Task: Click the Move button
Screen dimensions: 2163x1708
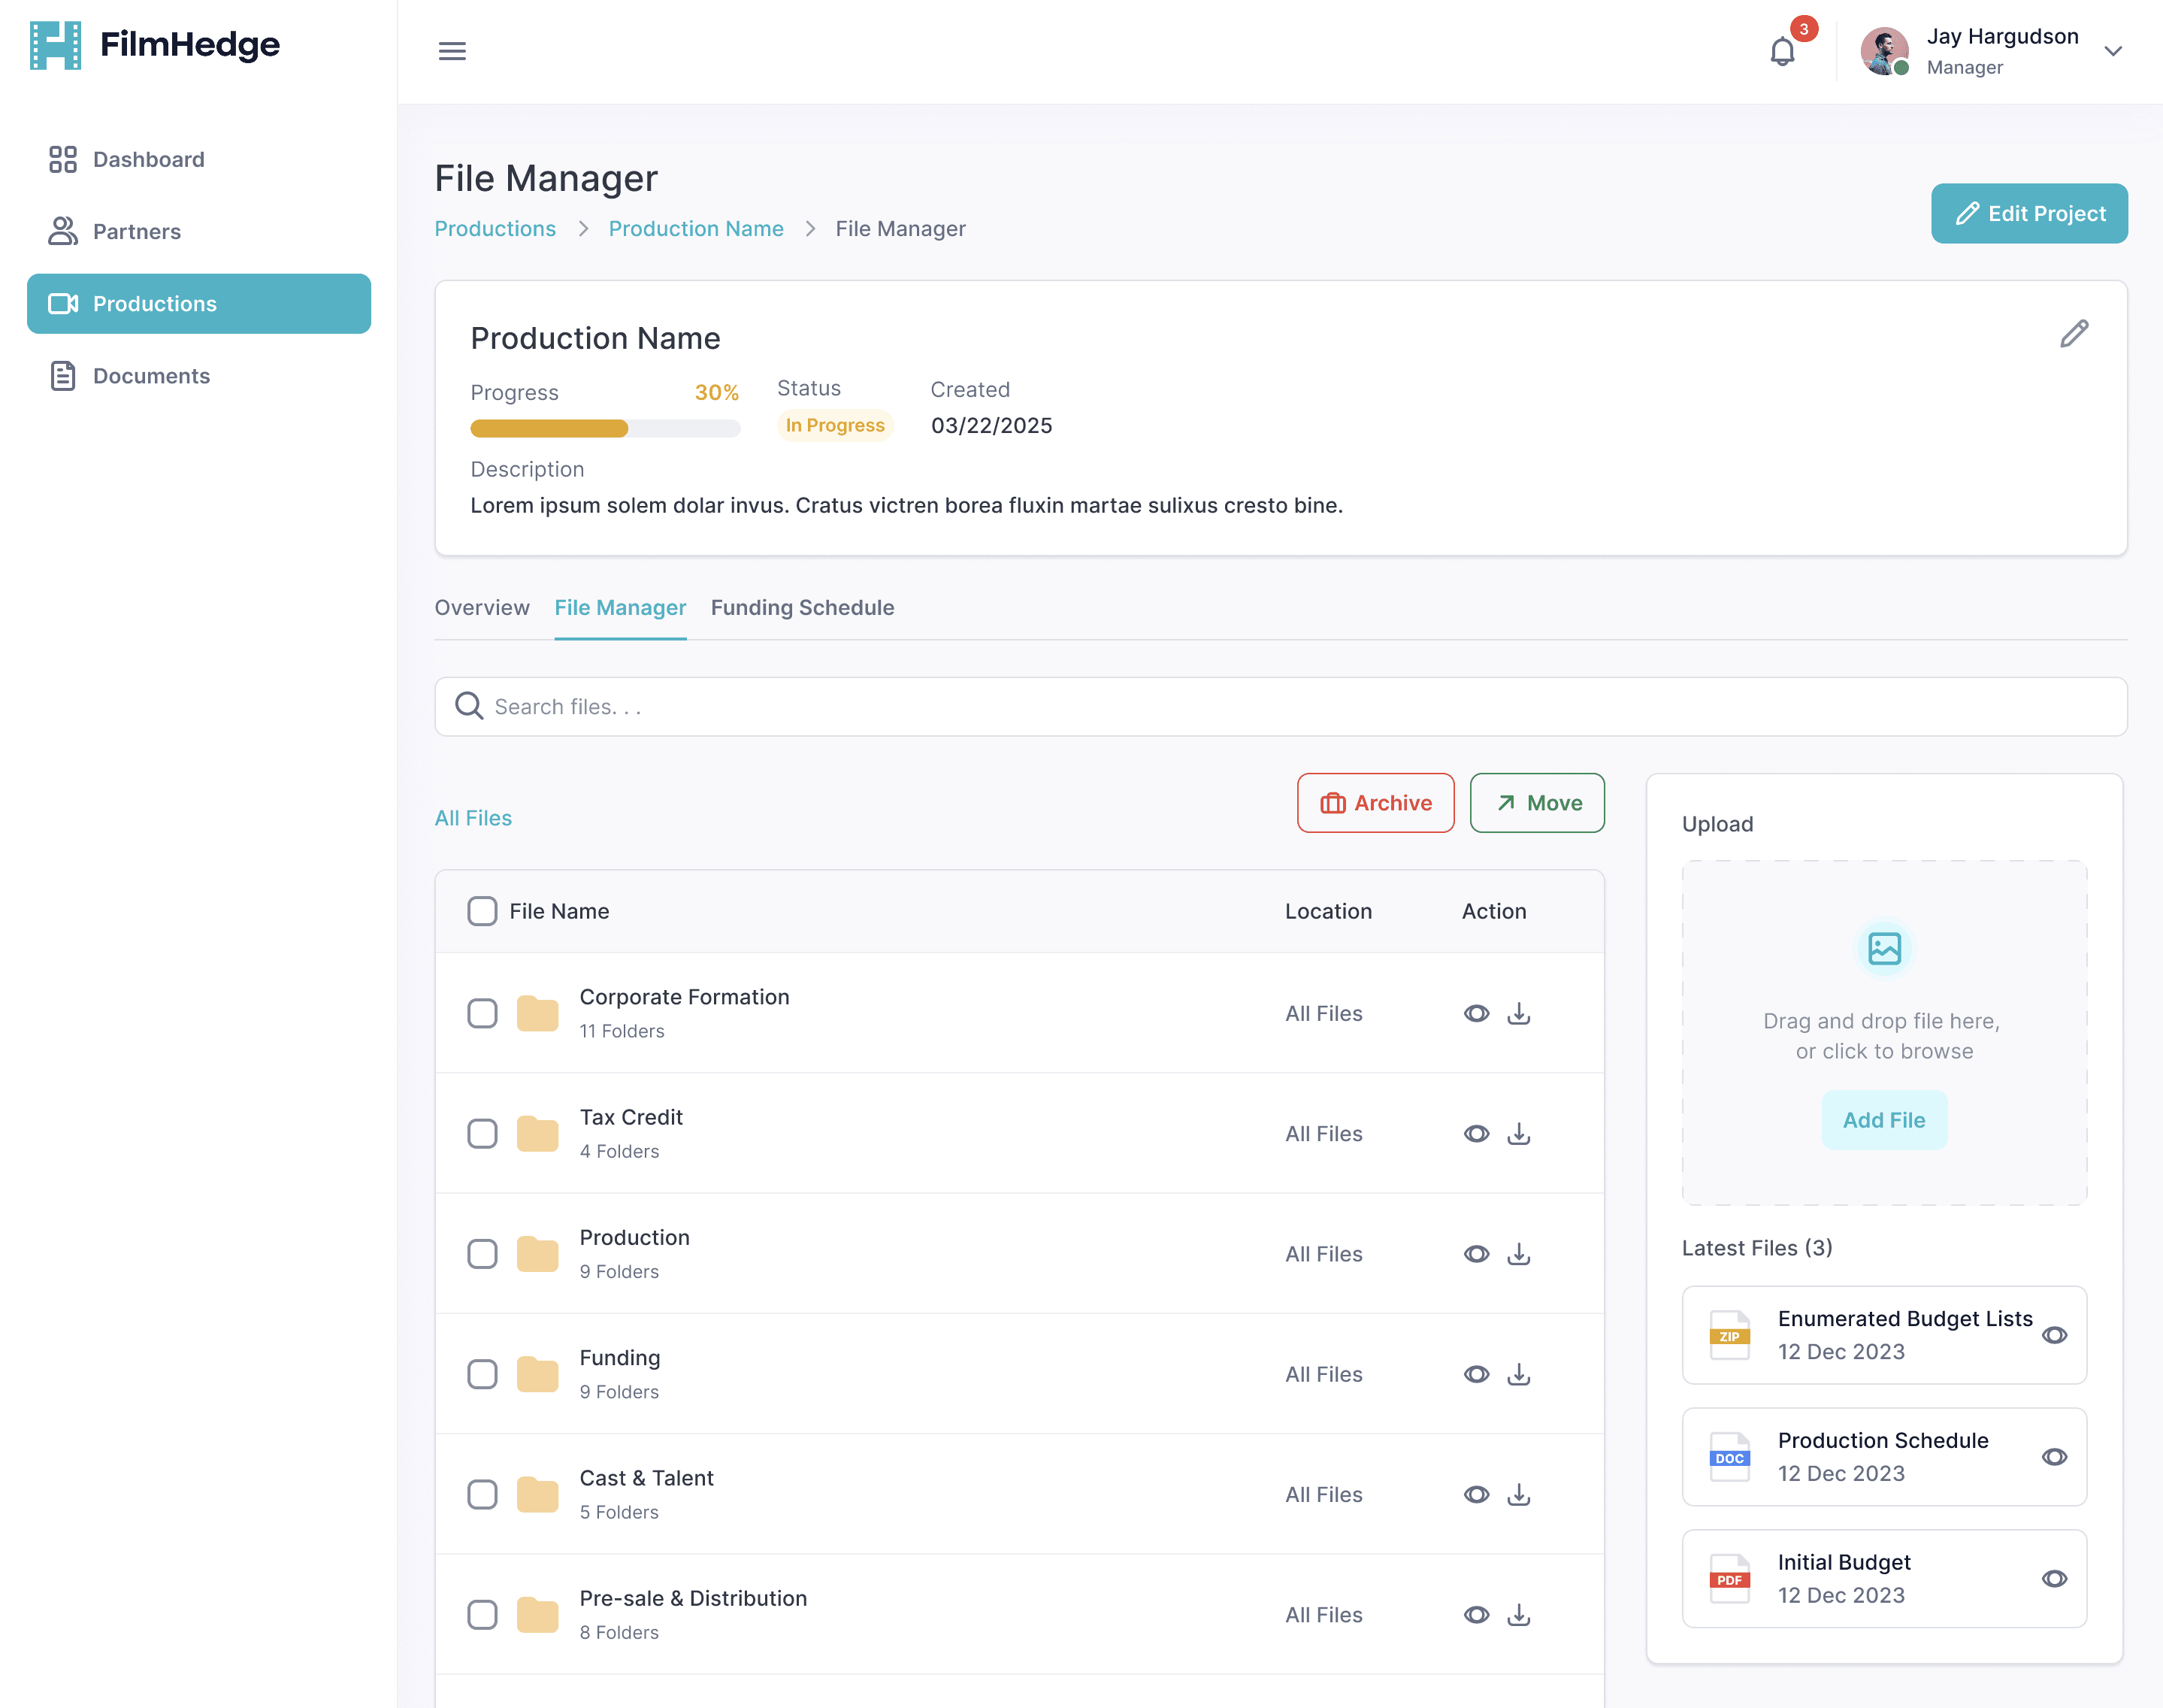Action: [1537, 803]
